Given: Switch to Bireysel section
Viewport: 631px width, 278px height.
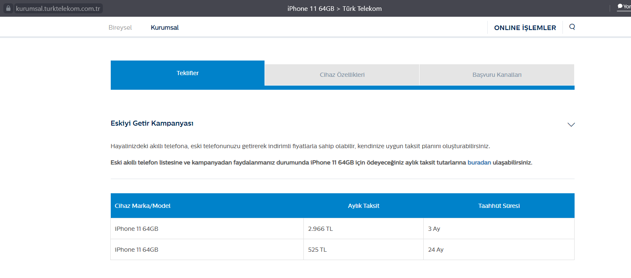Looking at the screenshot, I should pos(120,28).
